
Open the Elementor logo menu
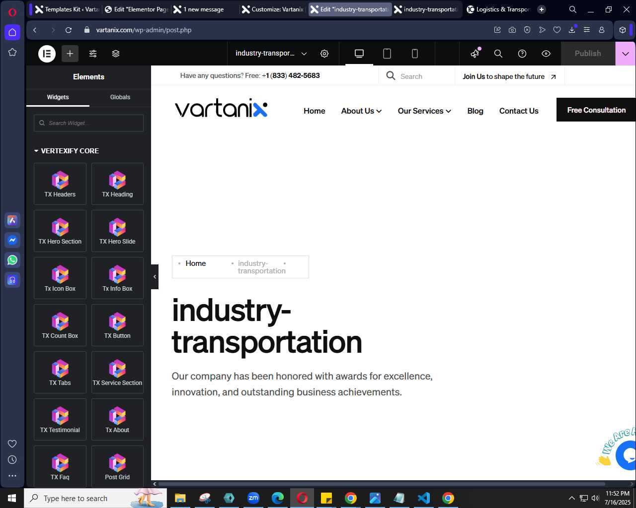[47, 54]
